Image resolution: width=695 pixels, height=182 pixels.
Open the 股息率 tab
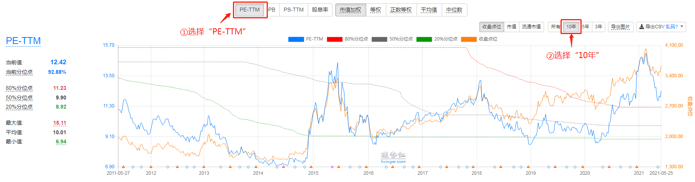pyautogui.click(x=320, y=10)
